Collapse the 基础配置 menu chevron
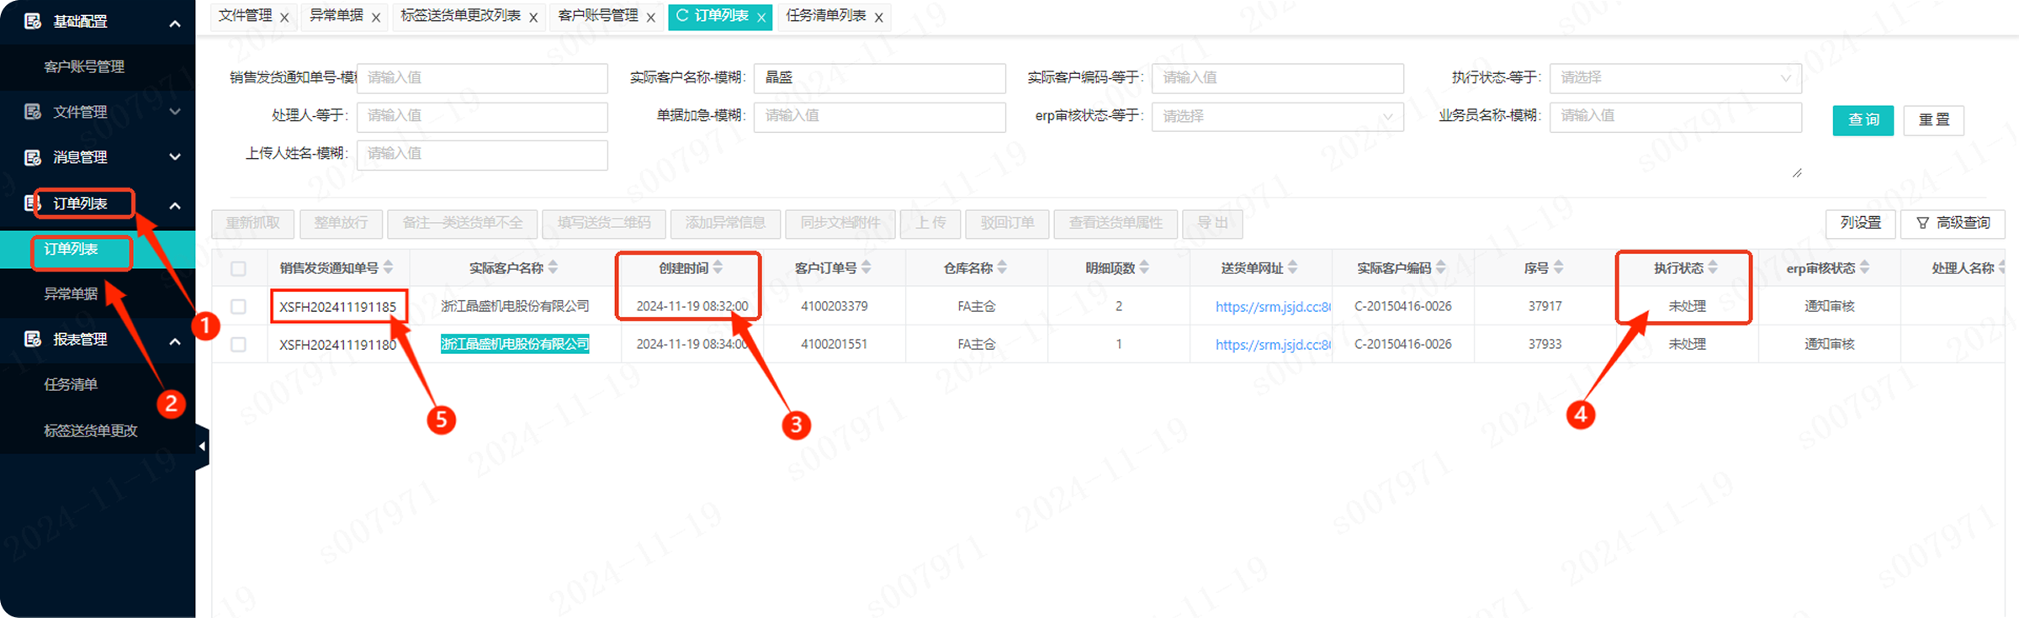This screenshot has width=2019, height=618. tap(175, 23)
